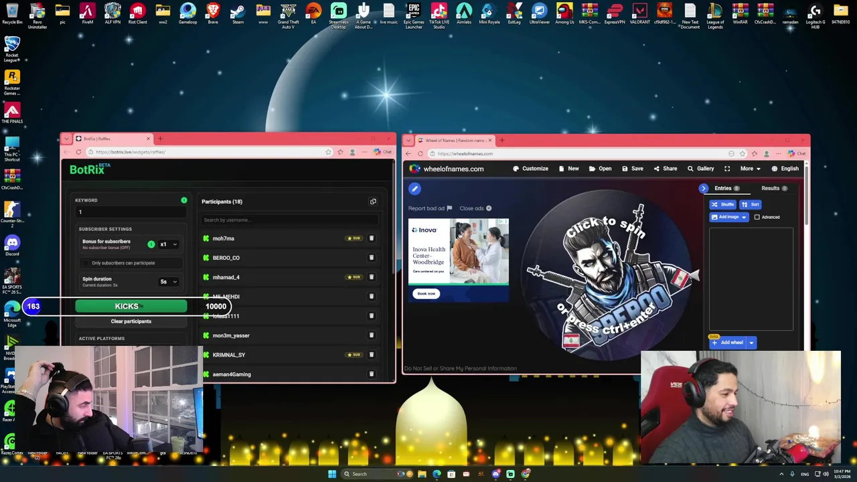The image size is (857, 482).
Task: Favorite the BotRix page with star icon
Action: (x=328, y=152)
